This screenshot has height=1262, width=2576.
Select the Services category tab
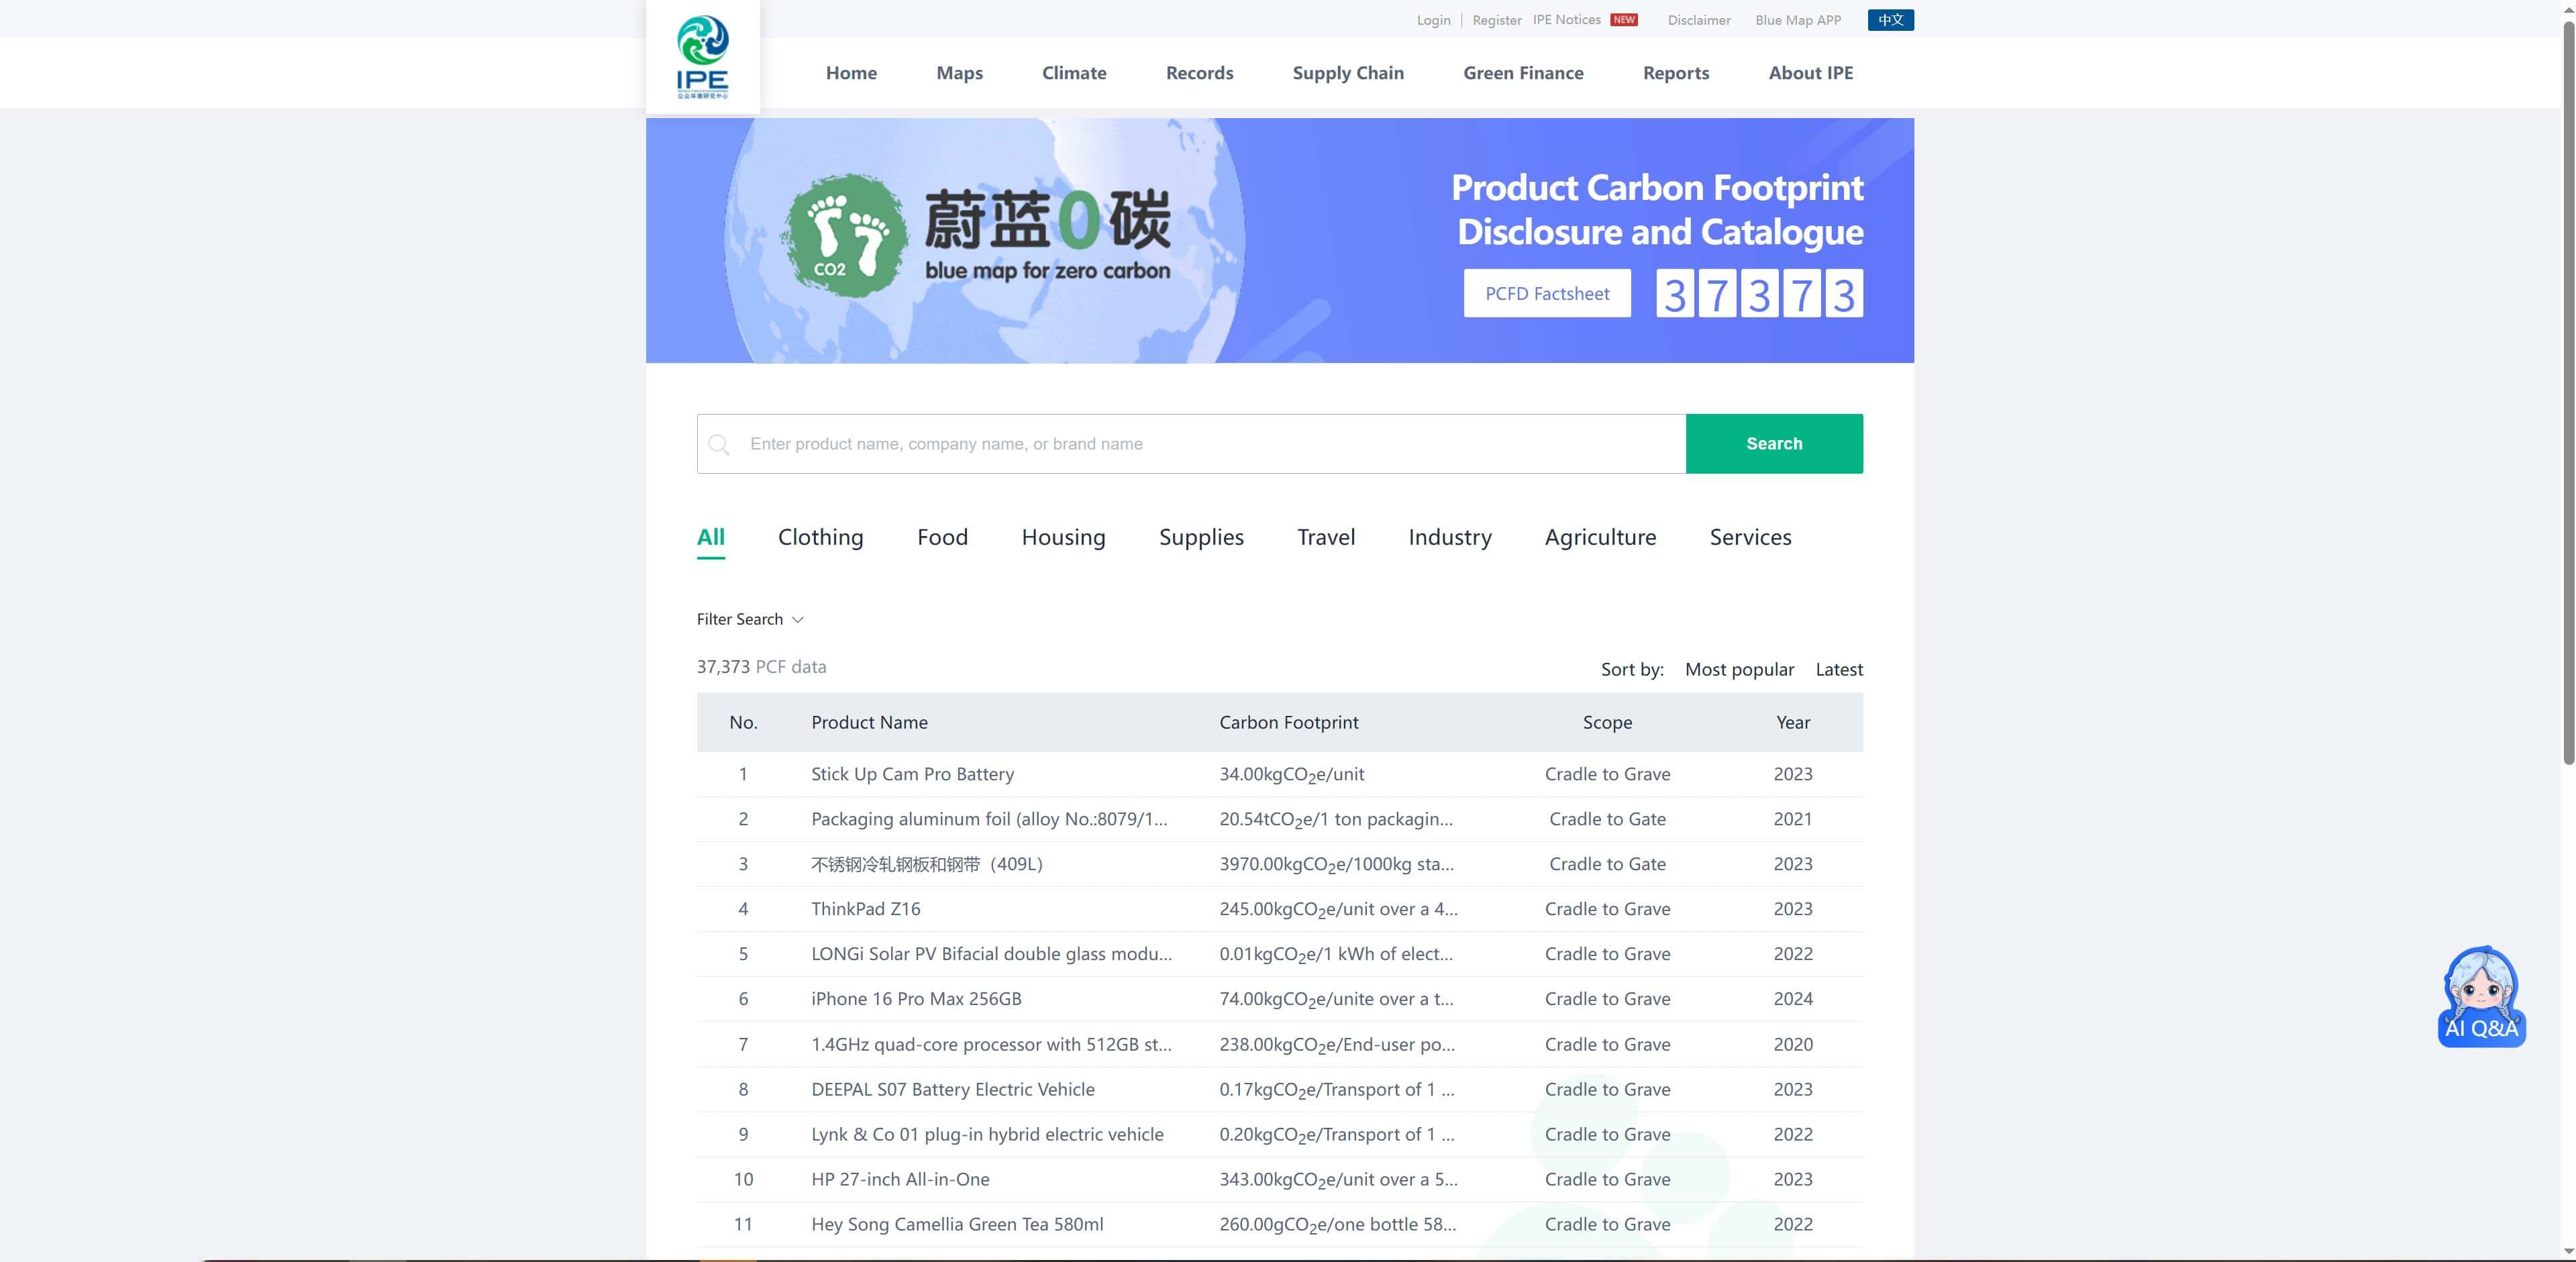(1750, 537)
